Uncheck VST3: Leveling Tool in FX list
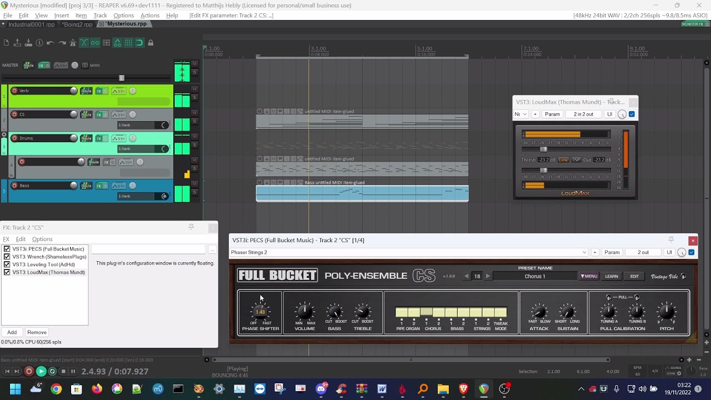The image size is (711, 400). click(x=7, y=264)
